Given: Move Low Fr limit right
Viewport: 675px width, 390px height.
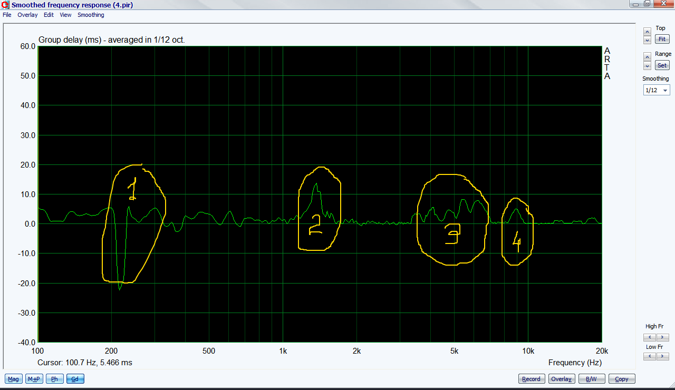Looking at the screenshot, I should click(x=663, y=357).
